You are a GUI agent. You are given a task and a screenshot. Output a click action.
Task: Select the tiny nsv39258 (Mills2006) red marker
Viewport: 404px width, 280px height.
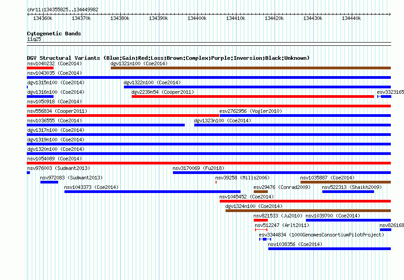216,182
